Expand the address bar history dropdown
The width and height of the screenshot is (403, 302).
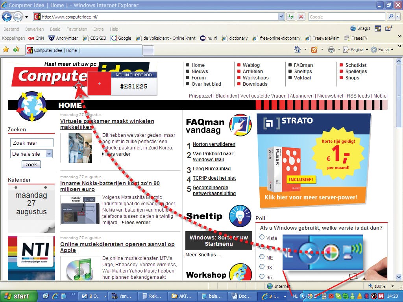(281, 17)
